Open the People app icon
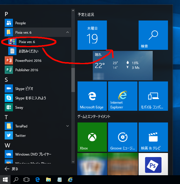 (9, 23)
